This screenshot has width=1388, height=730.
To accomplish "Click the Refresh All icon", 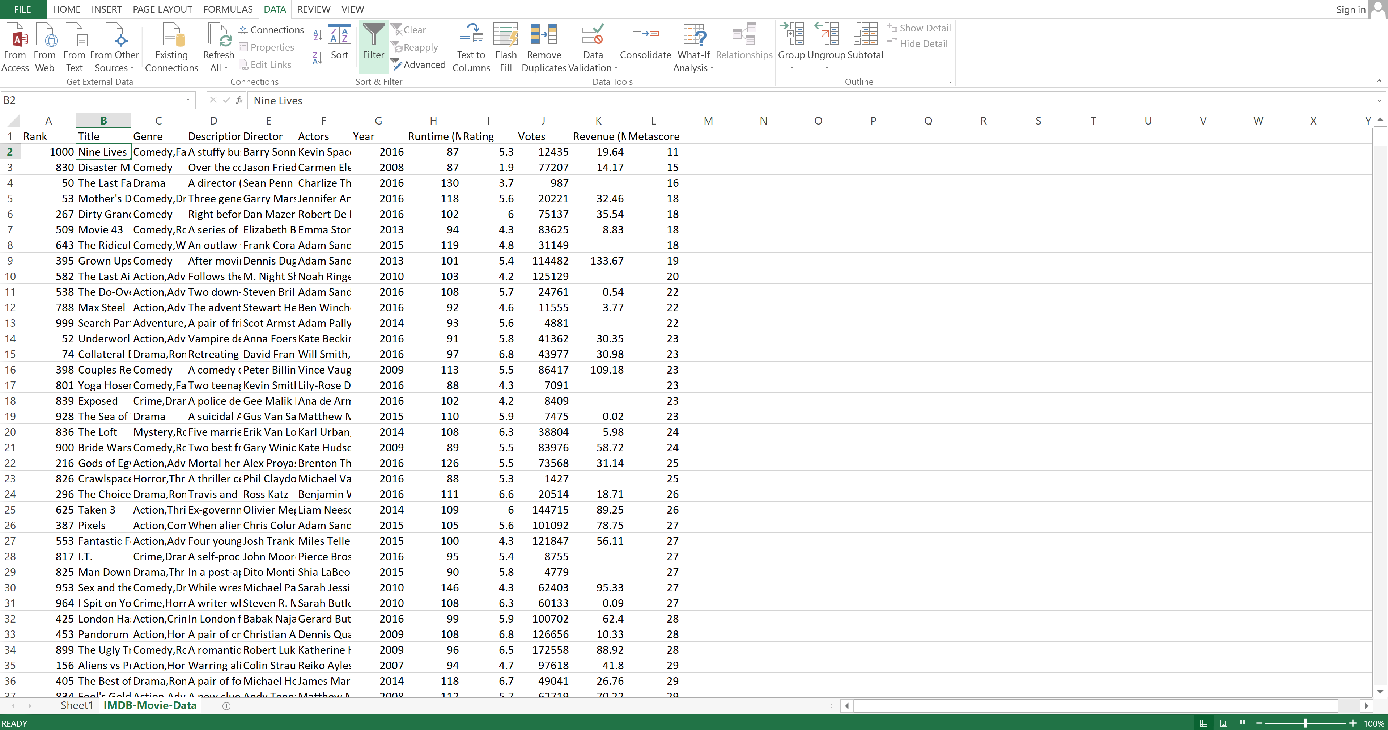I will (219, 35).
